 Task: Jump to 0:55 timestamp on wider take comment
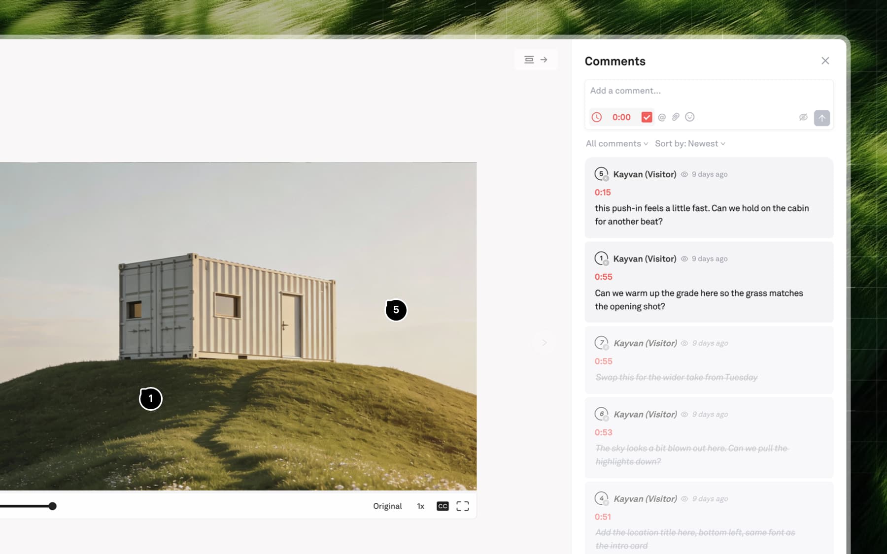(603, 361)
